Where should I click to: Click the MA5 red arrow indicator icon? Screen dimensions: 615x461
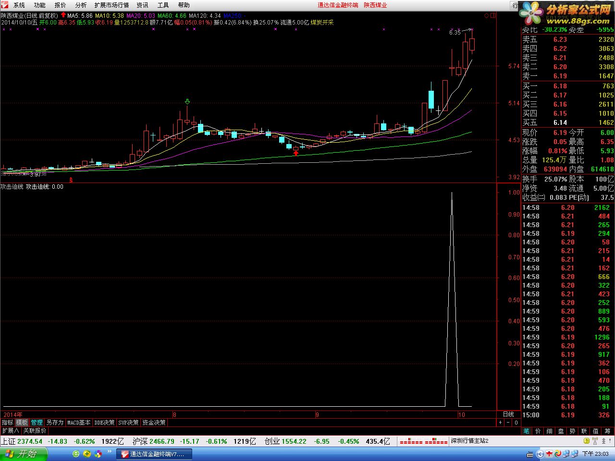coord(63,16)
